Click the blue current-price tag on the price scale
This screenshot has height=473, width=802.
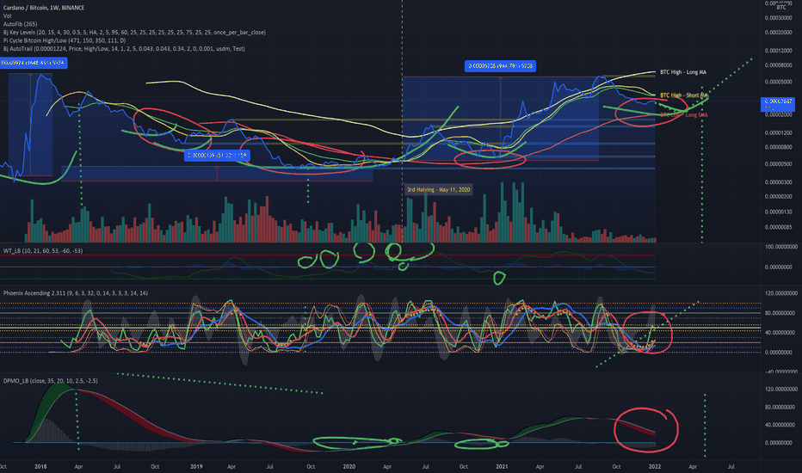778,104
